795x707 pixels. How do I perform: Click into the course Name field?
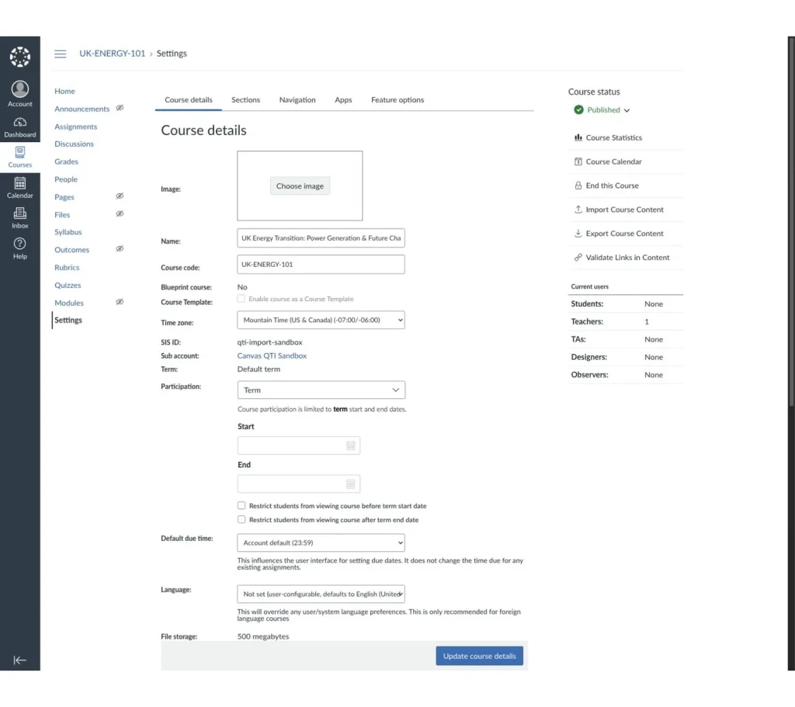click(x=321, y=237)
